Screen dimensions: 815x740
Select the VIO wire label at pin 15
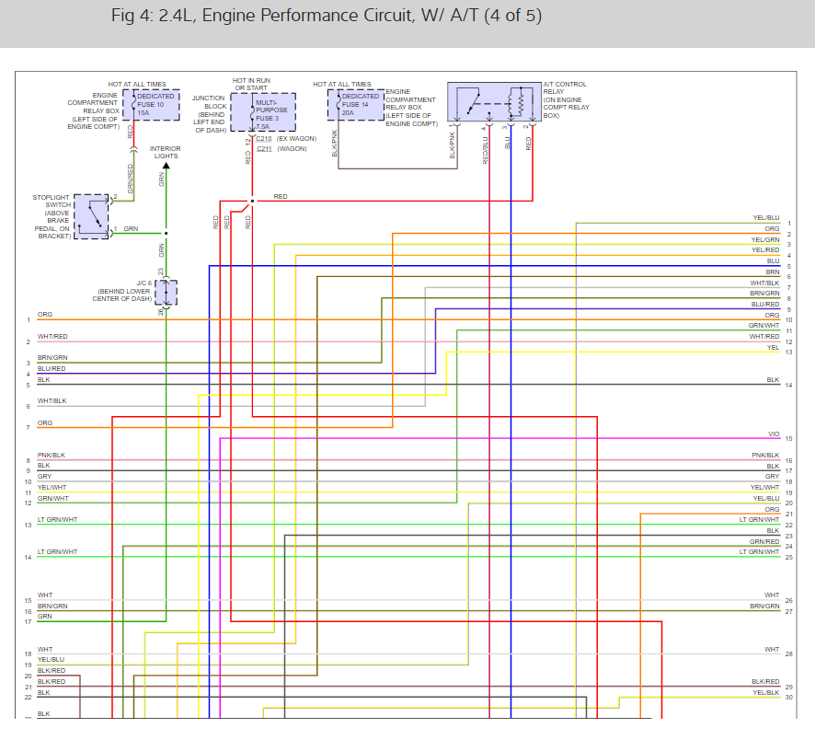pyautogui.click(x=774, y=434)
